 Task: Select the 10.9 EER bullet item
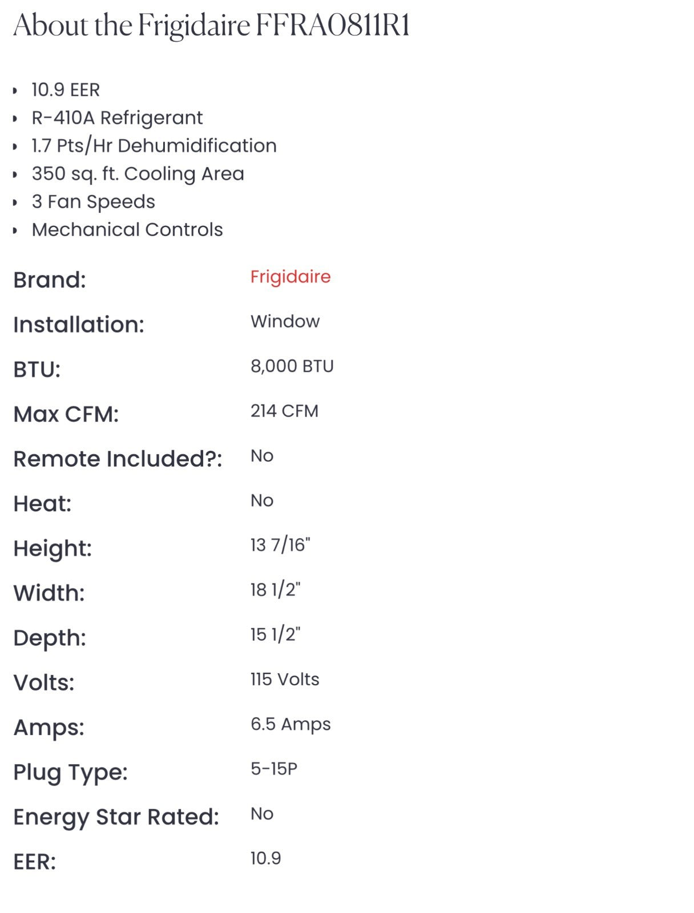pyautogui.click(x=66, y=90)
